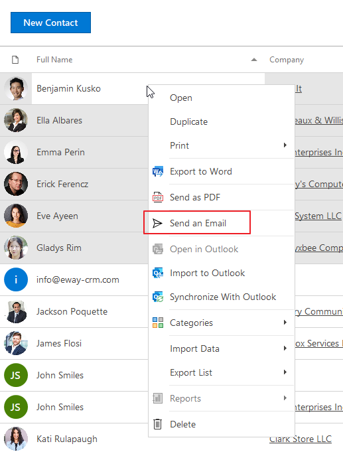The width and height of the screenshot is (343, 454).
Task: Select the info@eway-crm.com contact row
Action: click(74, 279)
